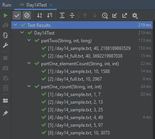This screenshot has height=139, width=155.
Task: Expand all test nodes
Action: tap(62, 15)
